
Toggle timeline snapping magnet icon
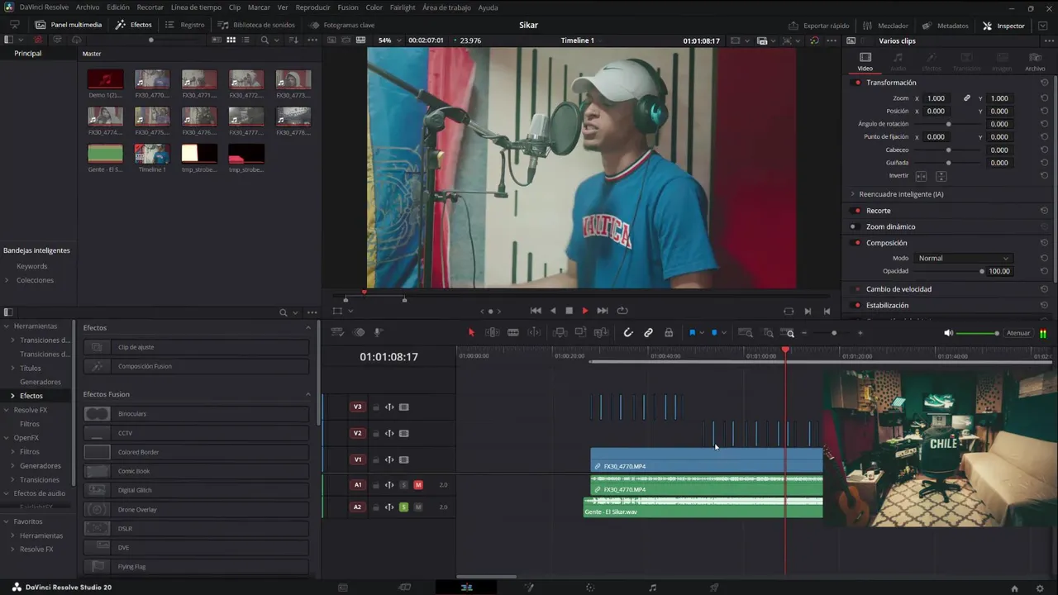(x=628, y=333)
